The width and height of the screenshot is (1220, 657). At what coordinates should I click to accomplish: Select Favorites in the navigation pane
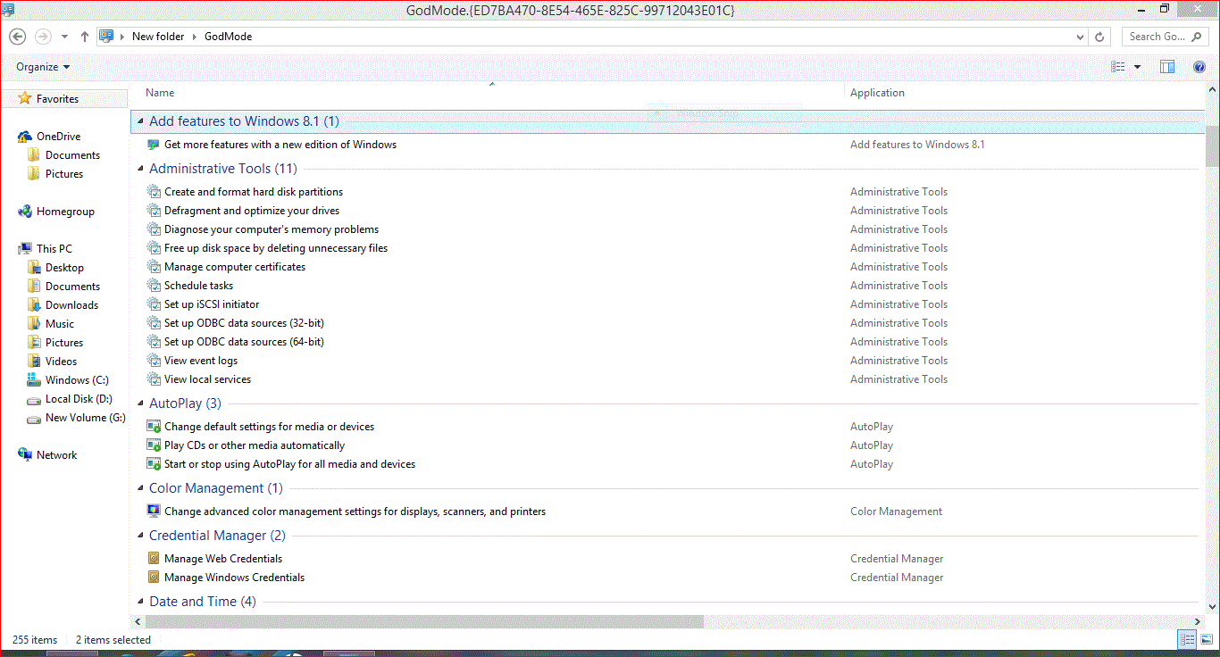(57, 99)
